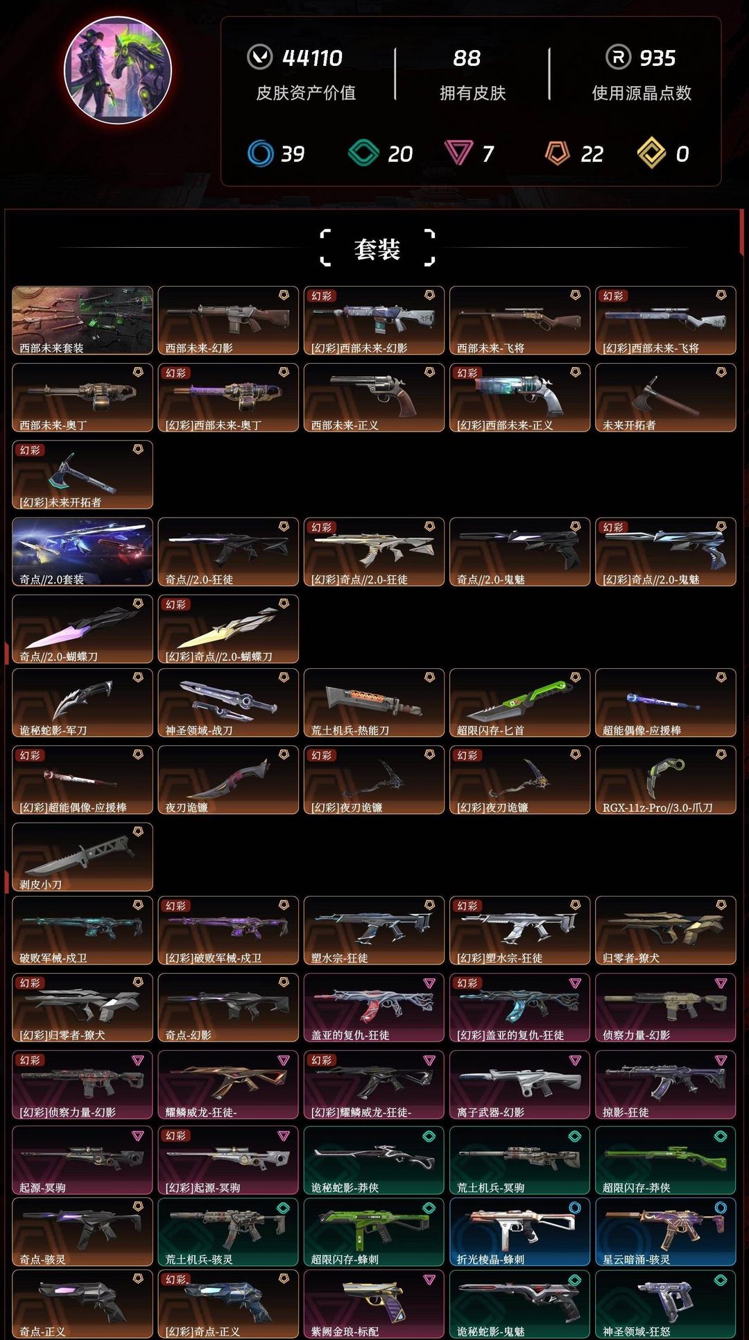Click the Radianite icon beside 935
The image size is (749, 1340).
618,58
